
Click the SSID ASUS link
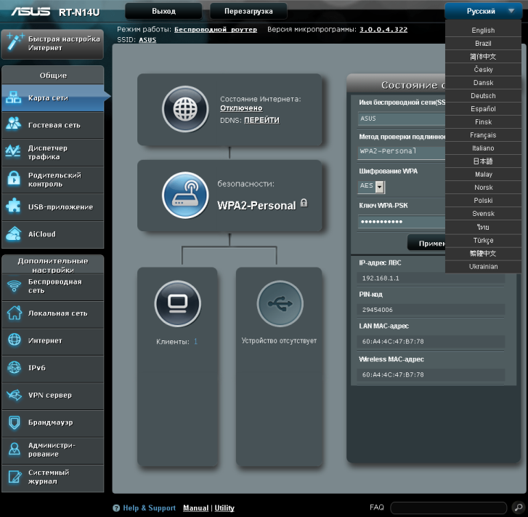tap(147, 40)
